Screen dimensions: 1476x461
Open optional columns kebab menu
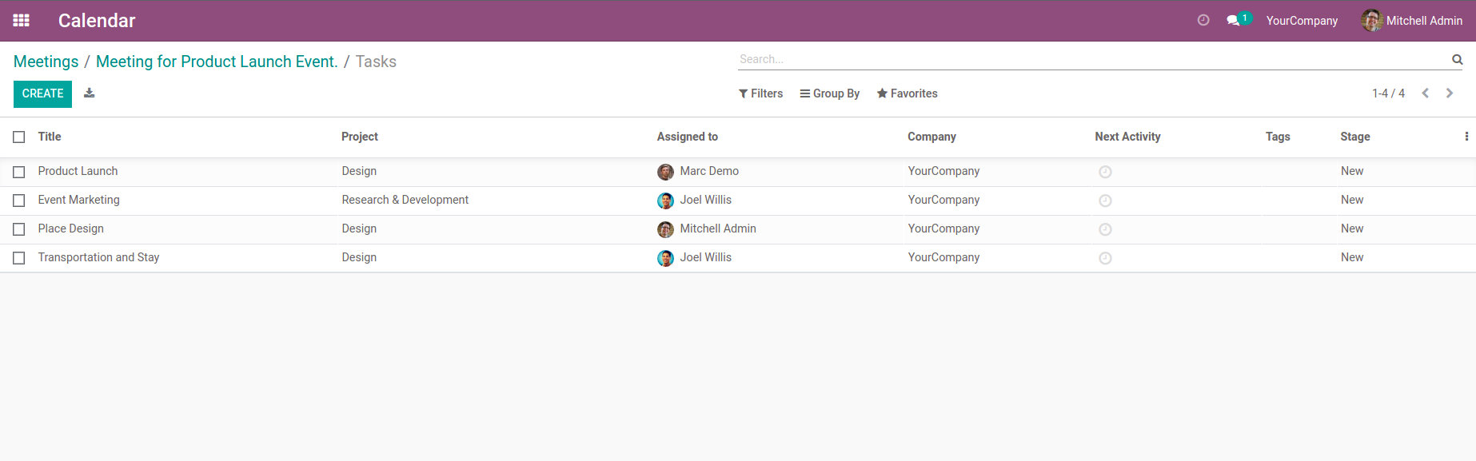pyautogui.click(x=1466, y=137)
